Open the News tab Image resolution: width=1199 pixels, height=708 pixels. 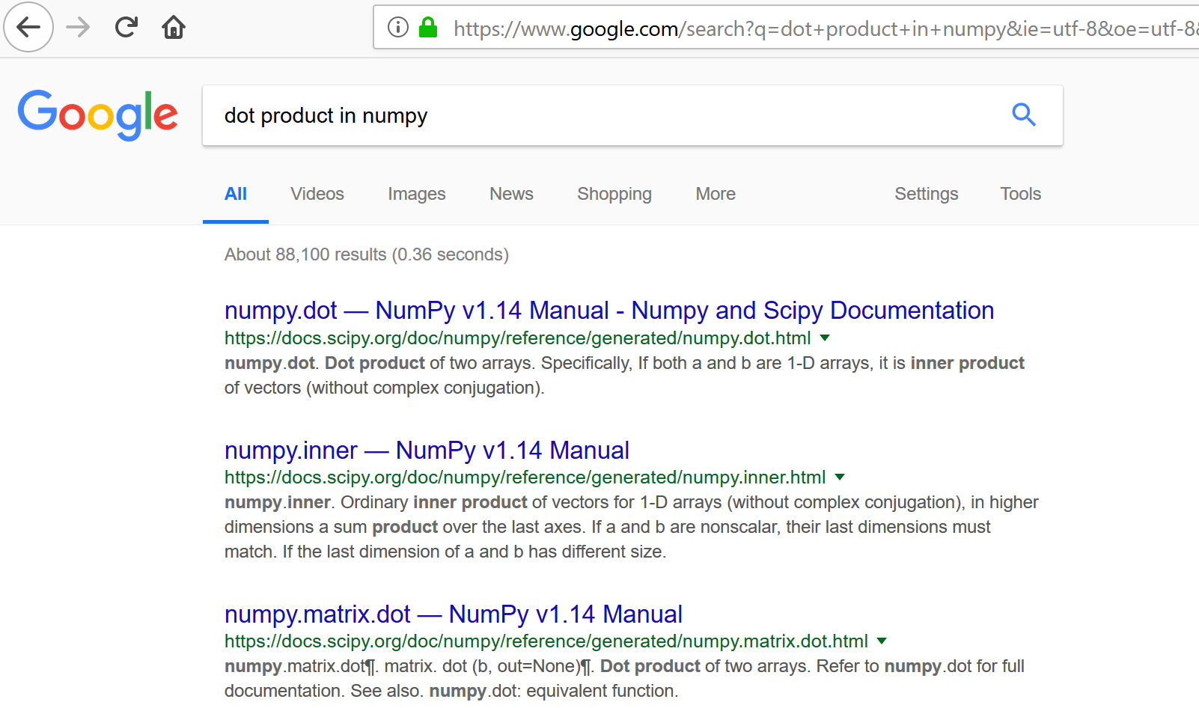click(511, 194)
